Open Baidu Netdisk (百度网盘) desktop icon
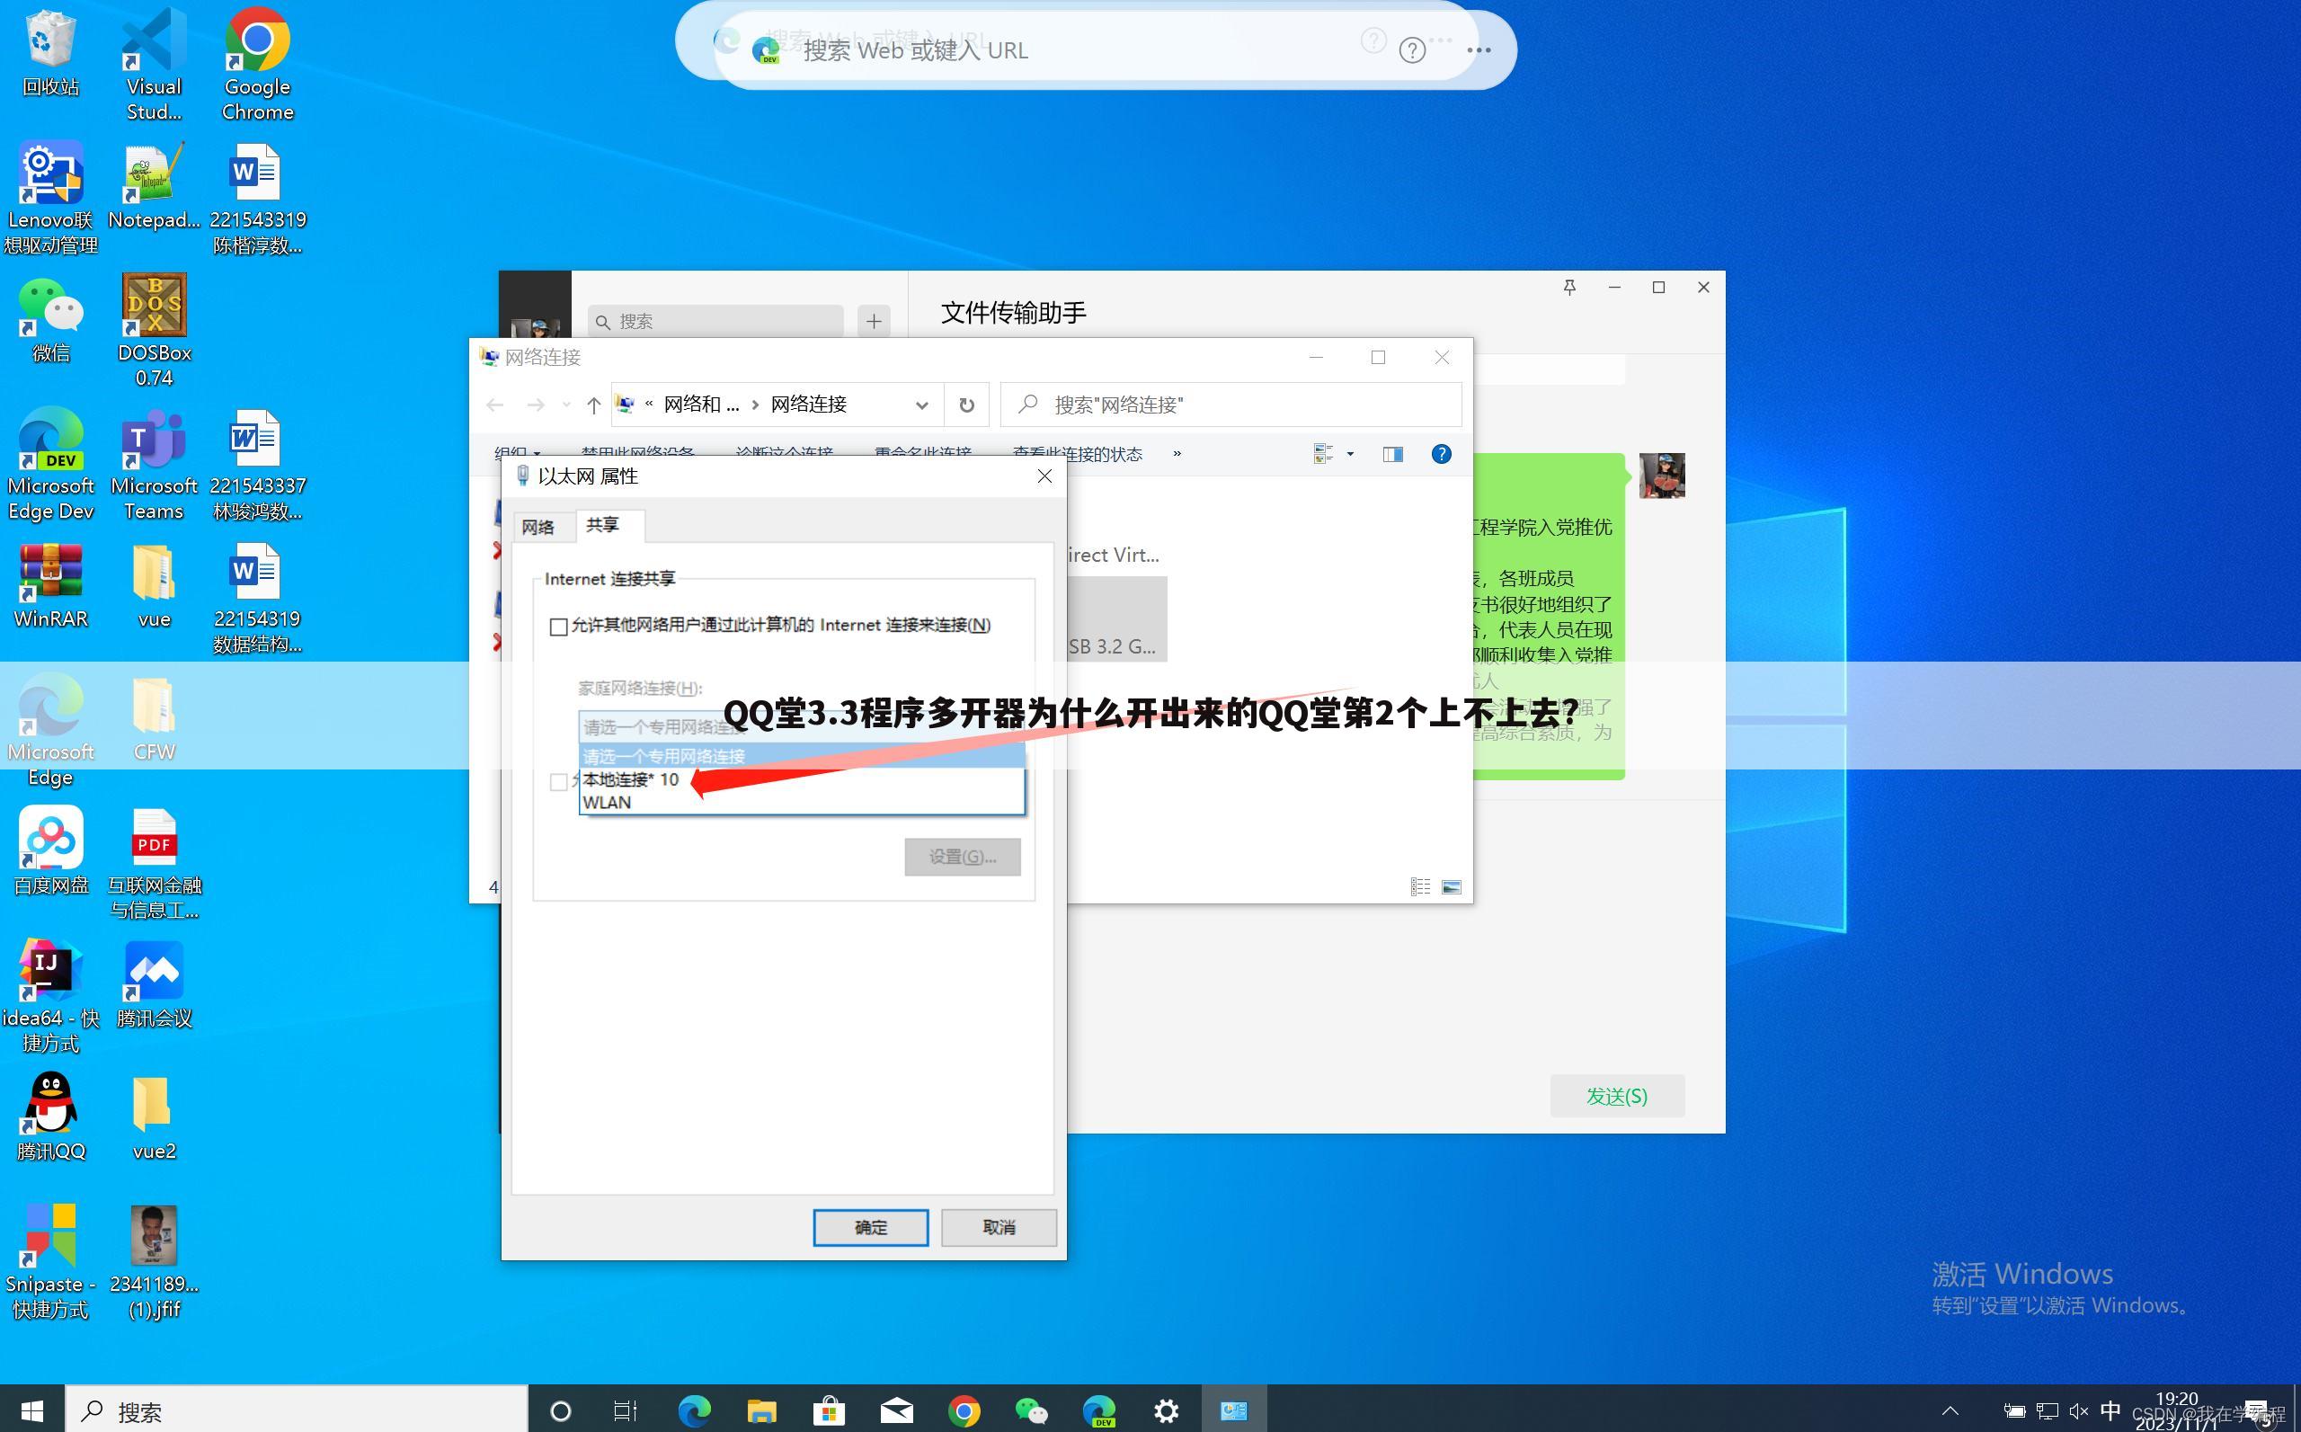Screen dimensions: 2301x1432 tap(50, 850)
